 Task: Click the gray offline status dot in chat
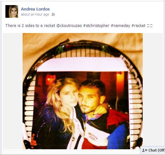pos(146,150)
